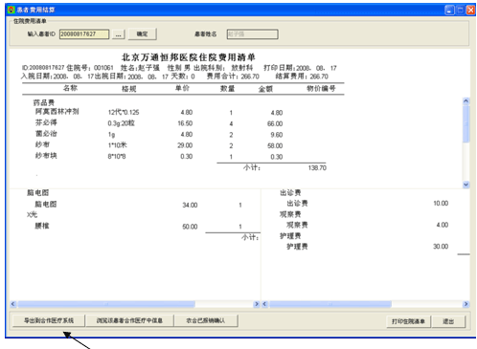The width and height of the screenshot is (477, 349).
Task: Click the application icon in title bar
Action: click(11, 10)
